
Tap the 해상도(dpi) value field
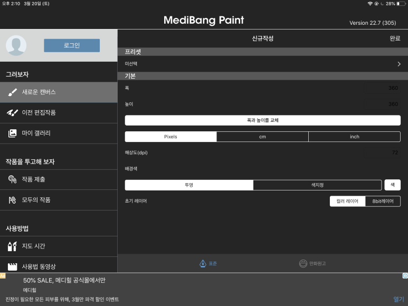pos(382,152)
